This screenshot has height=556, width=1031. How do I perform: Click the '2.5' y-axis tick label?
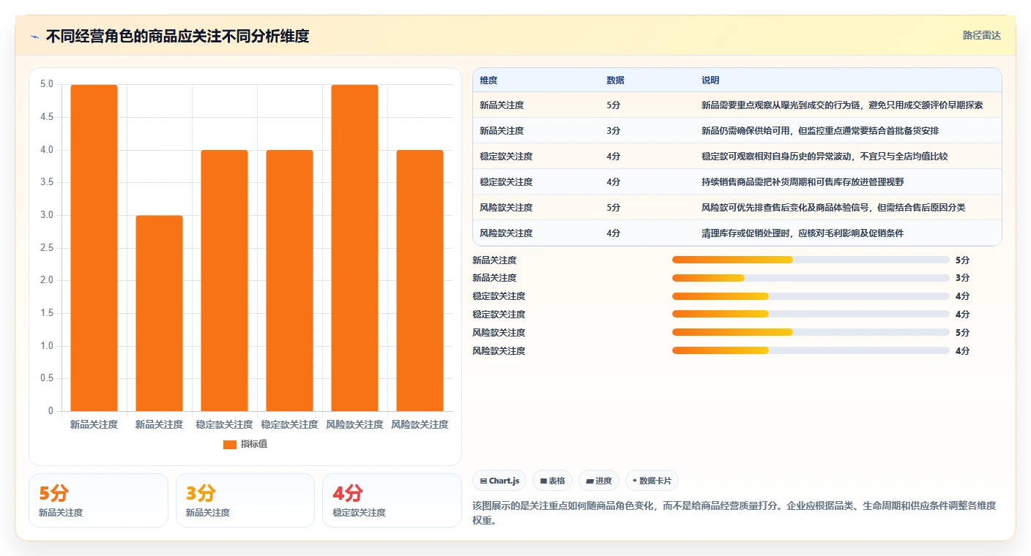coord(46,248)
